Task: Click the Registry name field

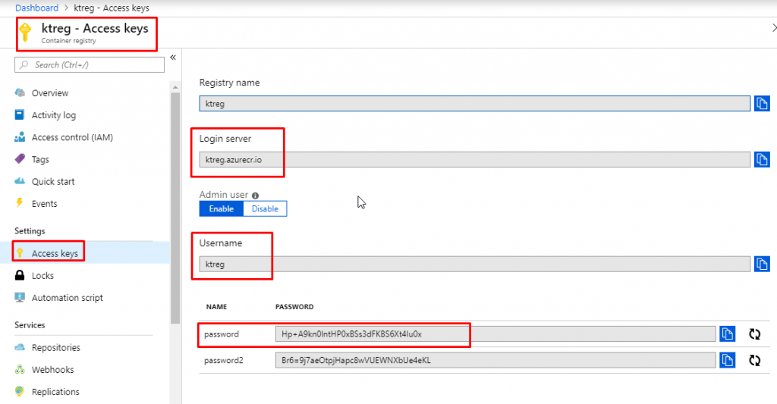Action: click(x=475, y=104)
